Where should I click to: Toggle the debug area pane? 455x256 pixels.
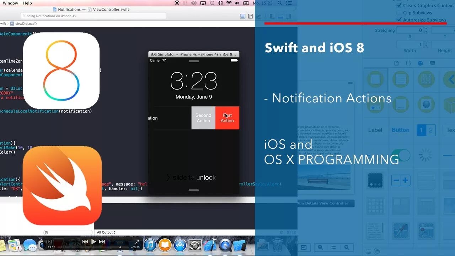tap(280, 16)
